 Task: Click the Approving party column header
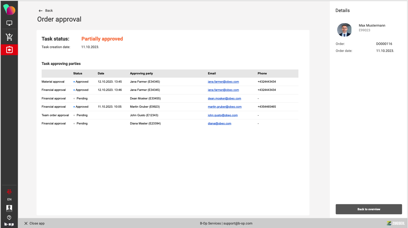click(x=141, y=73)
